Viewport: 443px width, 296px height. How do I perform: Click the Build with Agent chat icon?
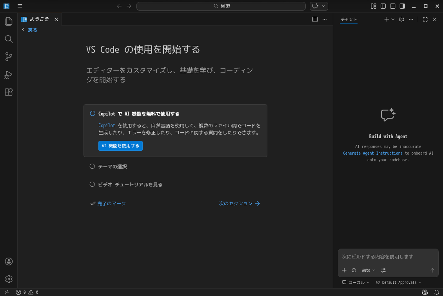[x=388, y=115]
